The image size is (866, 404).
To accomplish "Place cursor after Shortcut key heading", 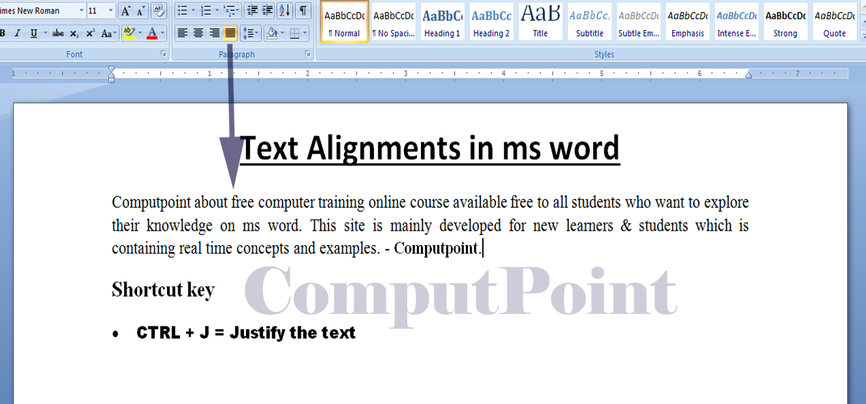I will click(x=217, y=289).
